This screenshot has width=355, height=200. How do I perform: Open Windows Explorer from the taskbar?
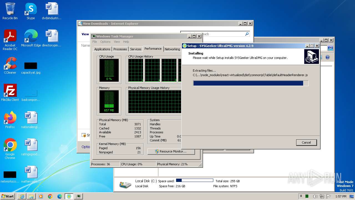click(x=31, y=196)
